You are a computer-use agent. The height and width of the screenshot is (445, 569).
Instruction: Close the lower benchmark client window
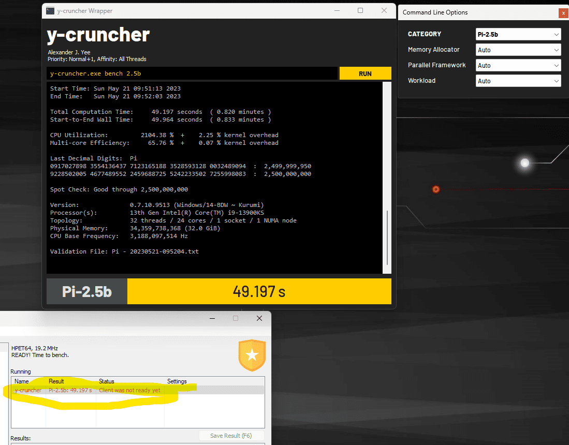tap(259, 318)
